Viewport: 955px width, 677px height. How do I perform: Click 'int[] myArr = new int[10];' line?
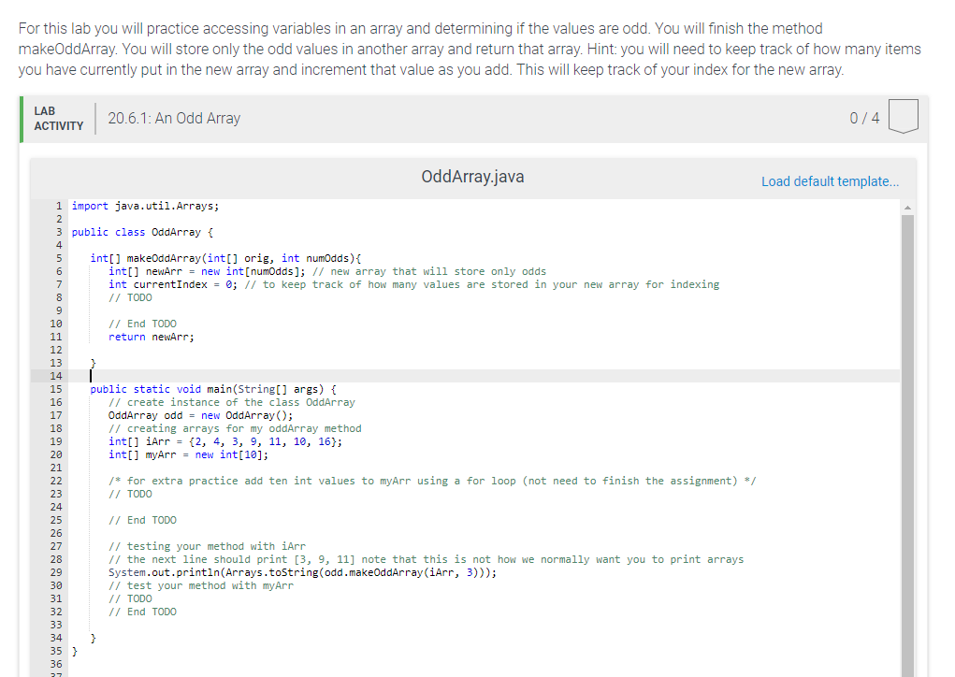tap(188, 454)
